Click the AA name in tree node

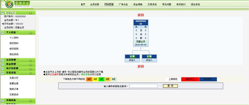click(141, 24)
